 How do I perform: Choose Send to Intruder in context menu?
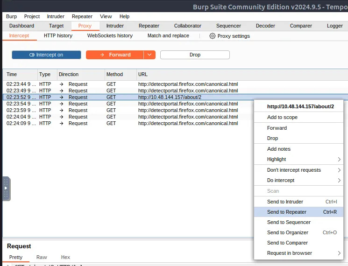[x=298, y=202]
